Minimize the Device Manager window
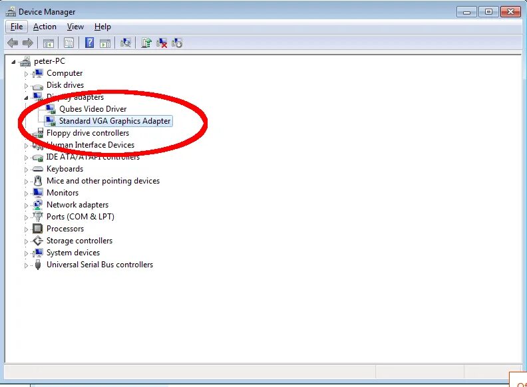 coord(466,12)
